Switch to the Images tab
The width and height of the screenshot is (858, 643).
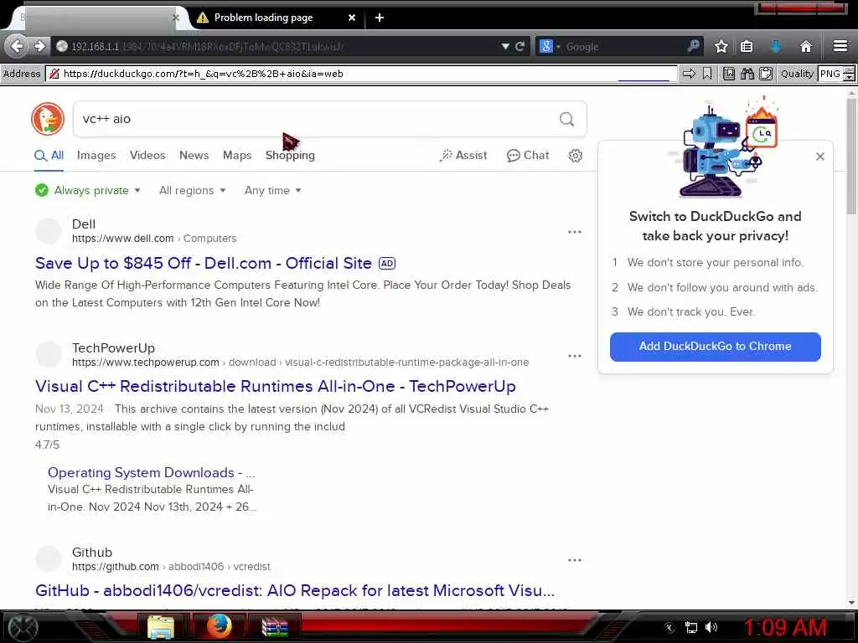pyautogui.click(x=96, y=155)
